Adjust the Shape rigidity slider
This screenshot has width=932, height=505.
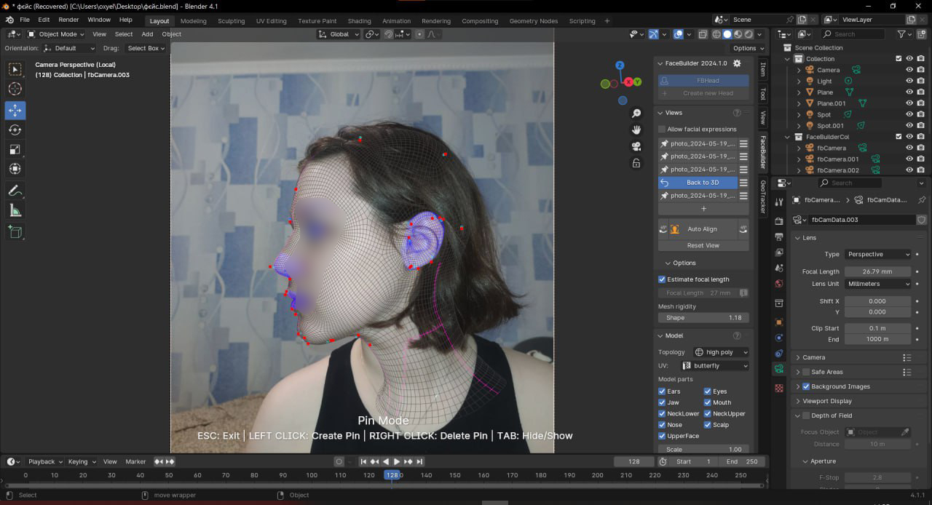pos(703,318)
